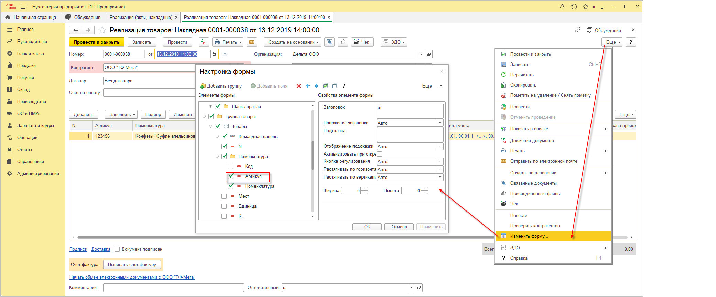Open favorites star in title bar
This screenshot has width=716, height=297.
pos(586,7)
